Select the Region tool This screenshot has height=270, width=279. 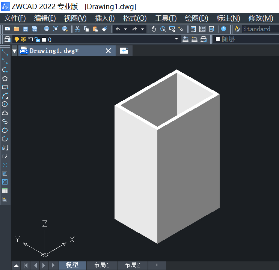pyautogui.click(x=5, y=182)
